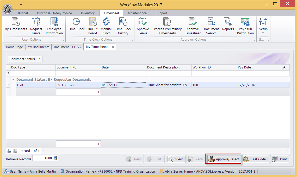Click the Print button

tap(280, 159)
